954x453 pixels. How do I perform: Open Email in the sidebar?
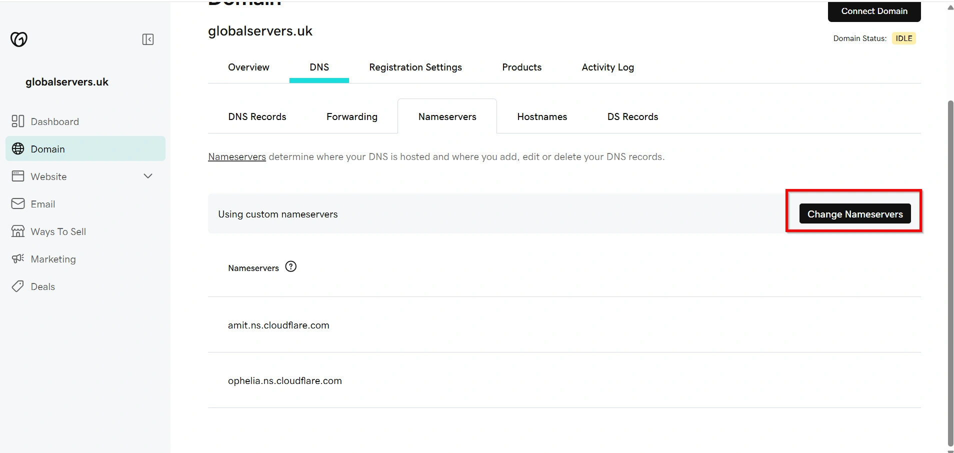(x=85, y=203)
